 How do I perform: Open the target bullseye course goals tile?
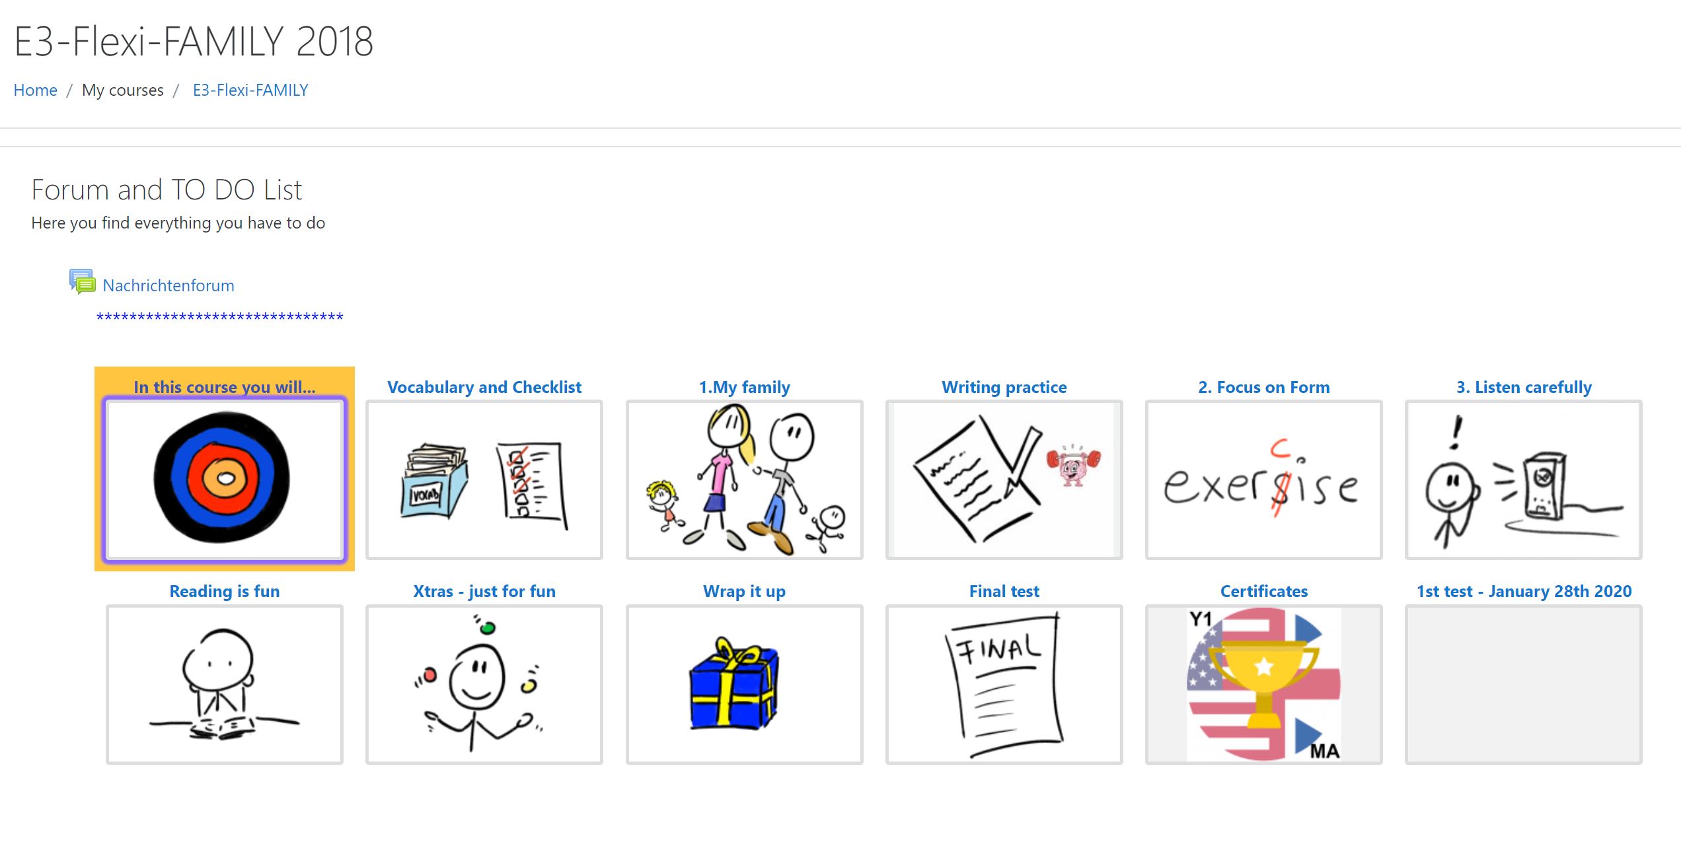[225, 480]
